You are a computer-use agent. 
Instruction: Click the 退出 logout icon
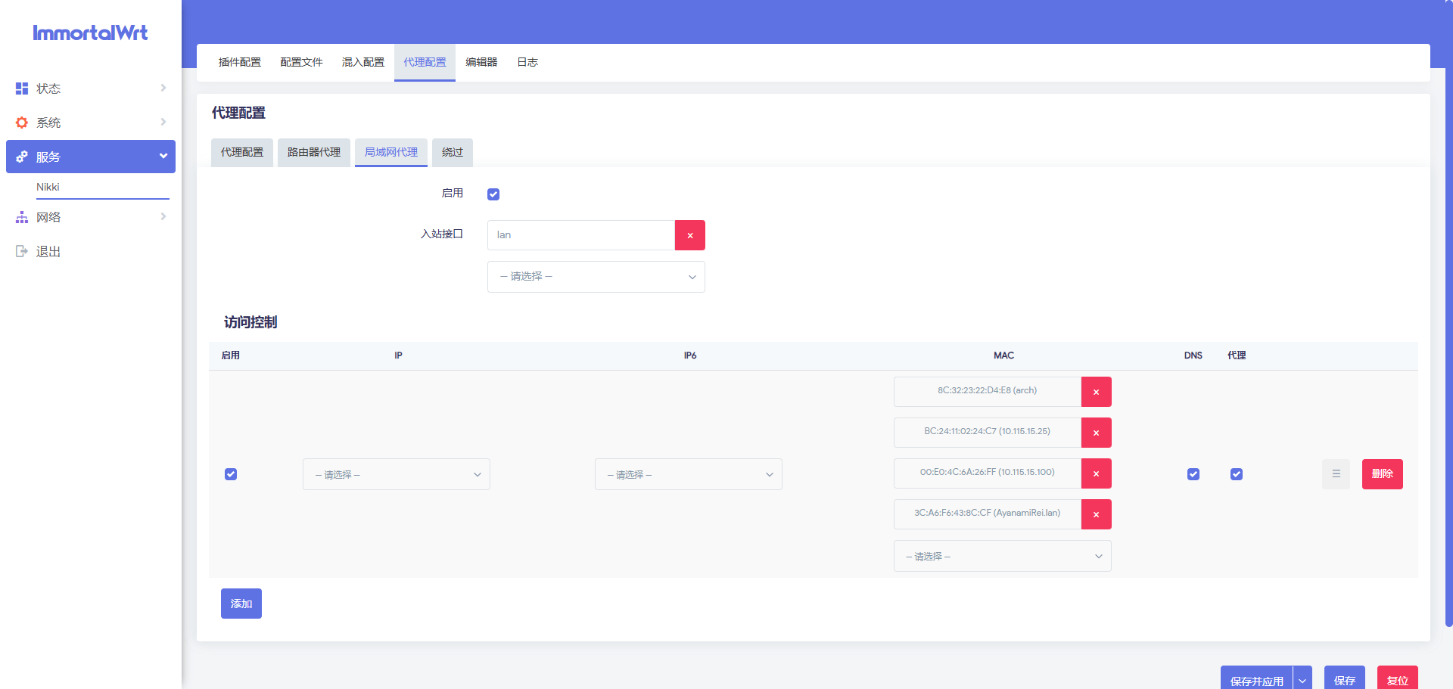(22, 251)
